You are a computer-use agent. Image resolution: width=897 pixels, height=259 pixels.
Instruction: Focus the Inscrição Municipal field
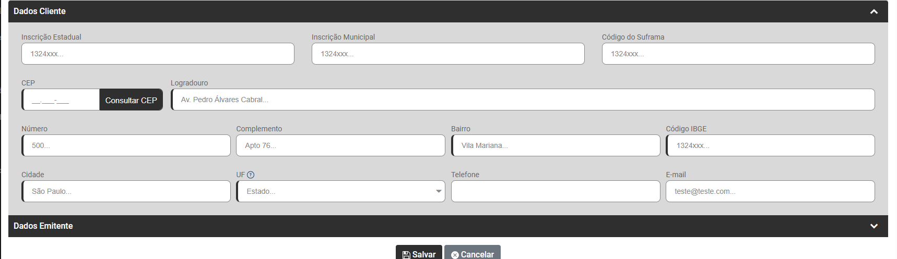click(448, 54)
